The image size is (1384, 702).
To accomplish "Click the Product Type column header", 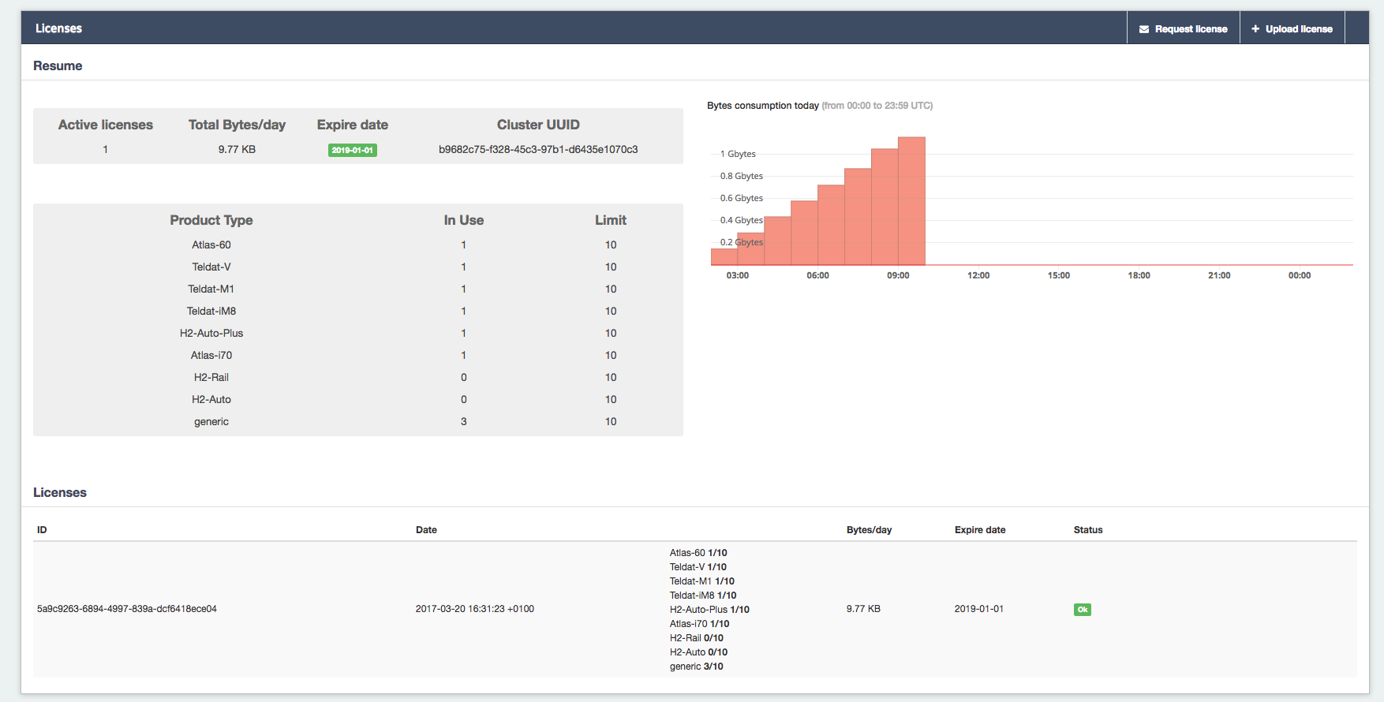I will pyautogui.click(x=211, y=220).
